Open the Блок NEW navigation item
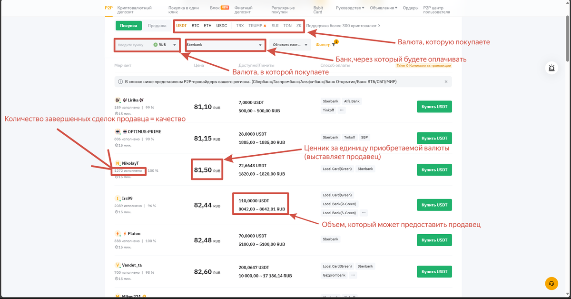Screen dimensions: 571x299 (219, 8)
